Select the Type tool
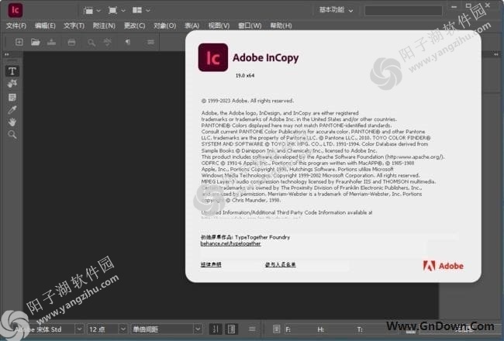 click(12, 71)
